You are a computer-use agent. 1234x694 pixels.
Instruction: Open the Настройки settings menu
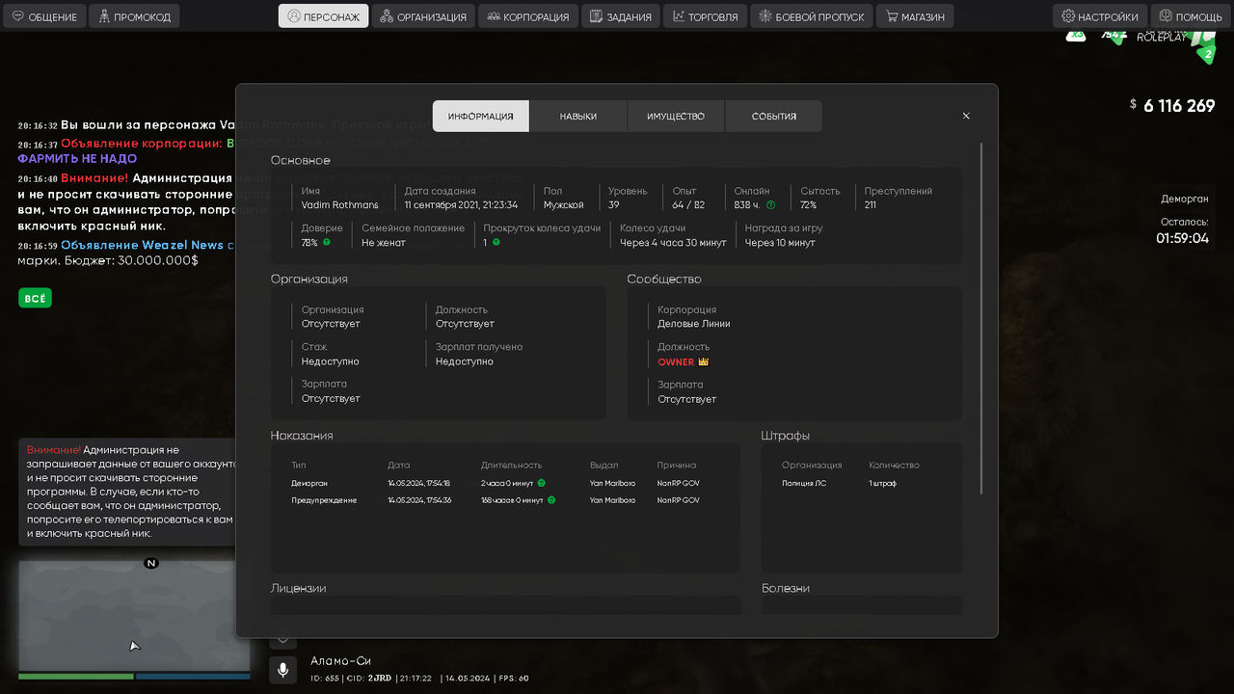pyautogui.click(x=1100, y=16)
